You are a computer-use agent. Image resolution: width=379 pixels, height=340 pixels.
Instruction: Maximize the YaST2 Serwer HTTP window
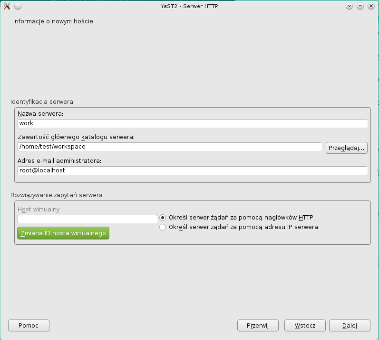360,6
